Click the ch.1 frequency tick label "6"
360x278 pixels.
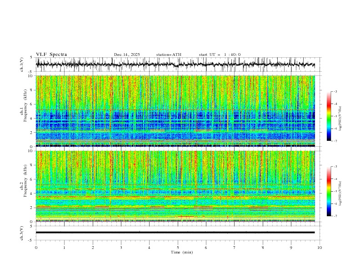[32, 104]
